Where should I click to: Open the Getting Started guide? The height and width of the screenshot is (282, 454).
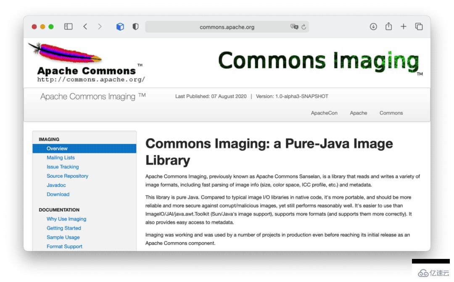click(x=64, y=228)
